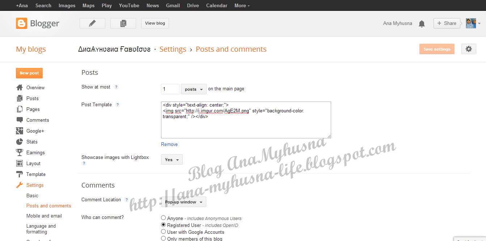Viewport: 486px width, 241px height.
Task: Open help for Show at most
Action: 116,87
